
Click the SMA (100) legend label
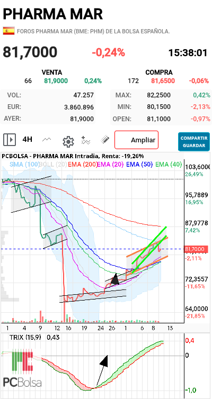point(24,165)
